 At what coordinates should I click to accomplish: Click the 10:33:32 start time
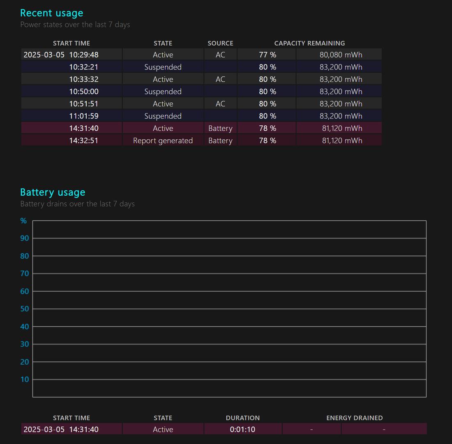[83, 79]
